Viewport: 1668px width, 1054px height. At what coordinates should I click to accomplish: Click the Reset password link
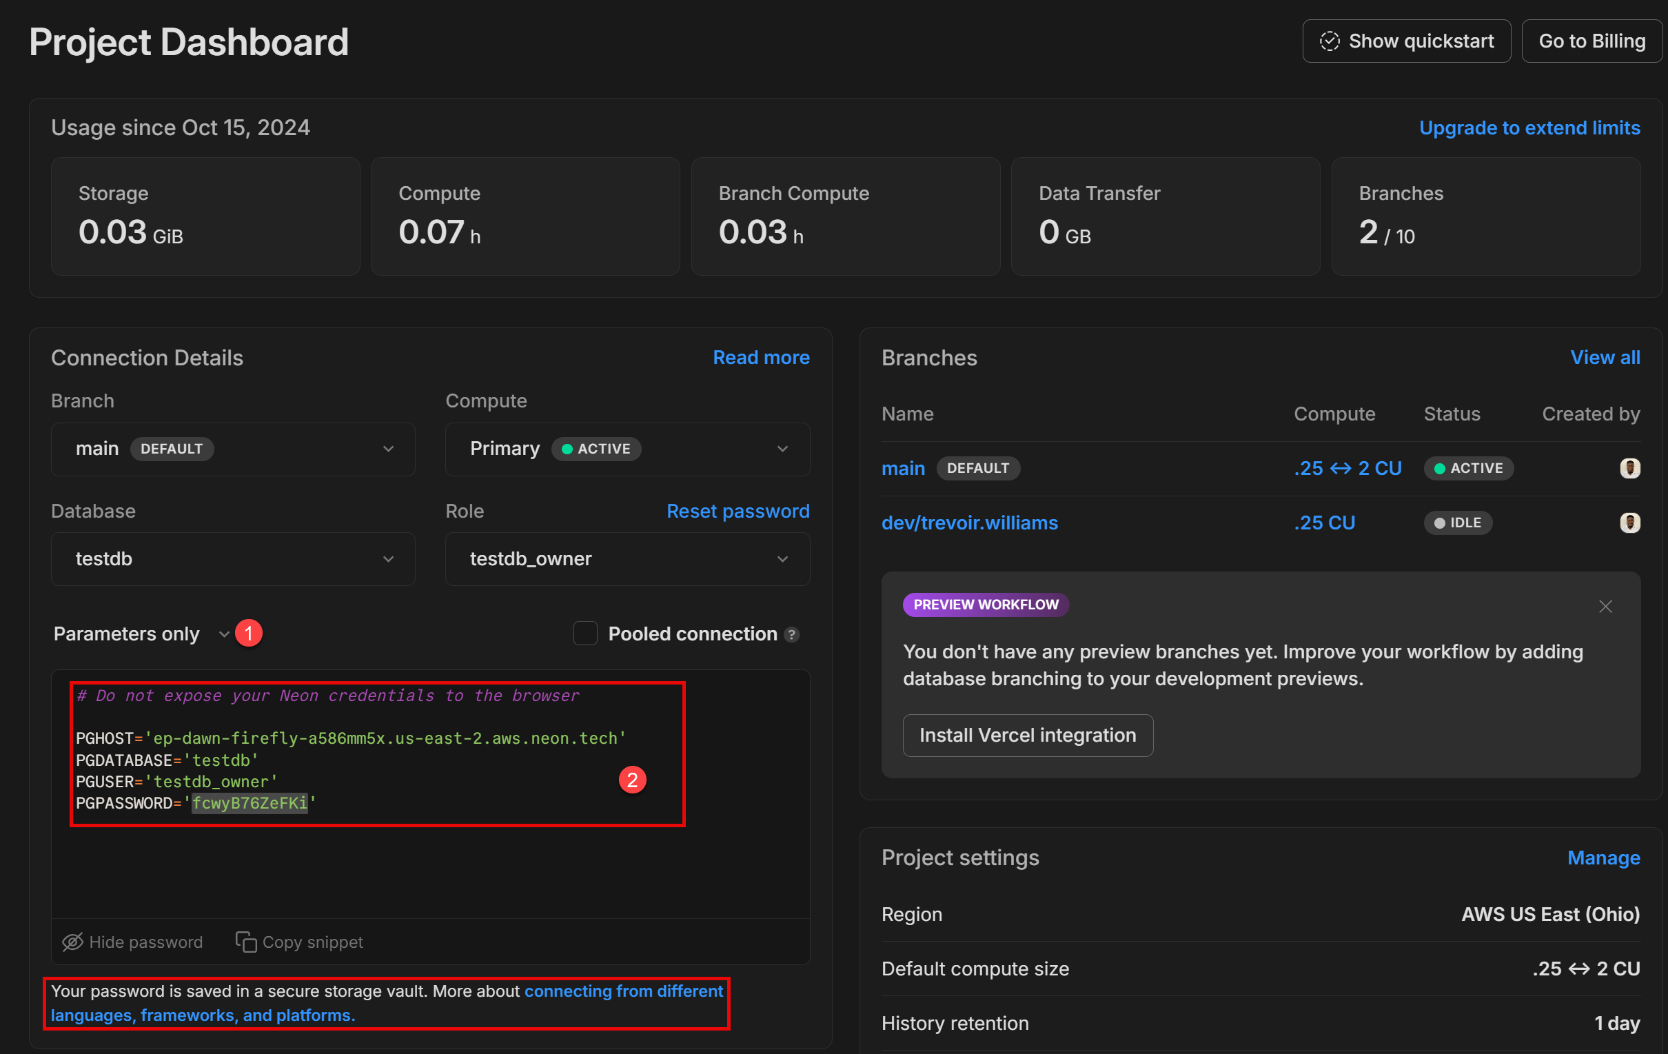738,511
